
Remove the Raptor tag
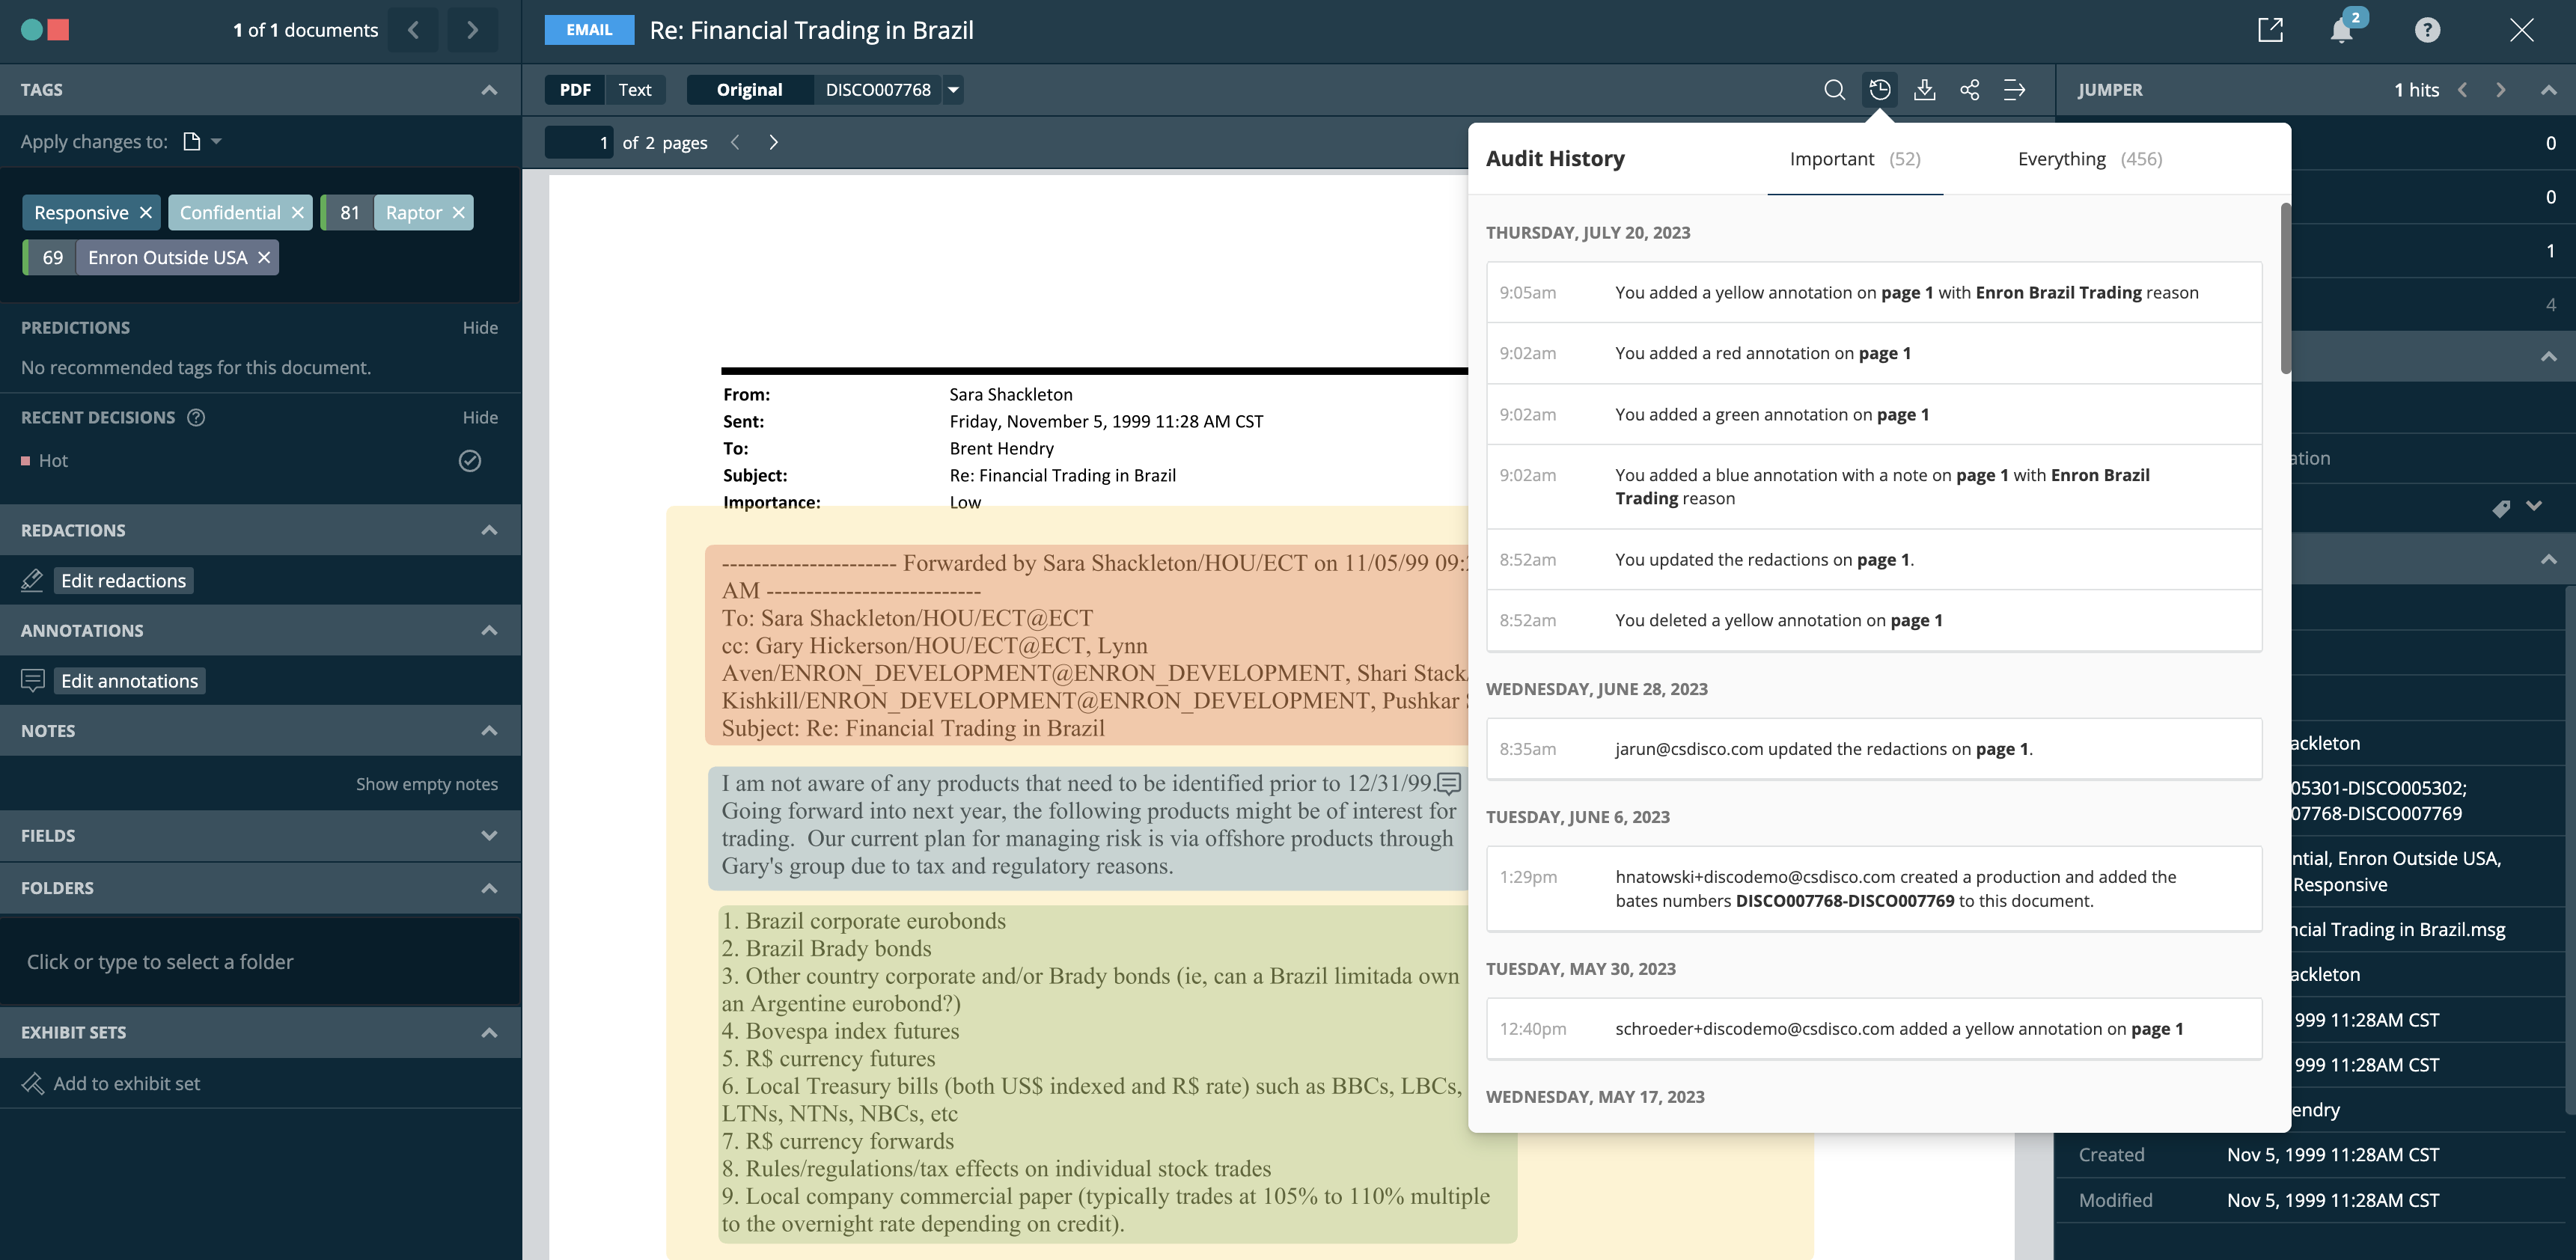tap(458, 212)
